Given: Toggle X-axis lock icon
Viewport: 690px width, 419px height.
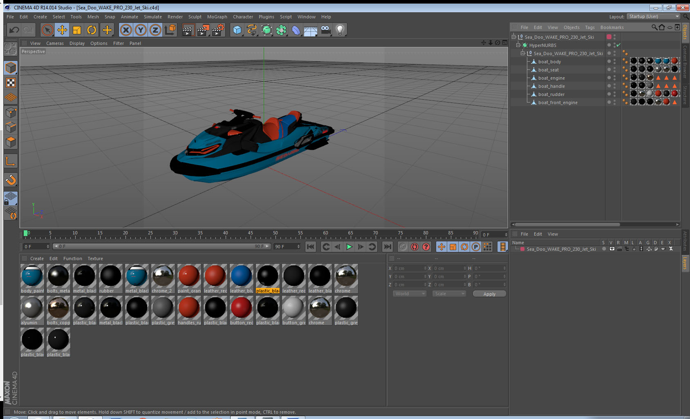Looking at the screenshot, I should 126,30.
